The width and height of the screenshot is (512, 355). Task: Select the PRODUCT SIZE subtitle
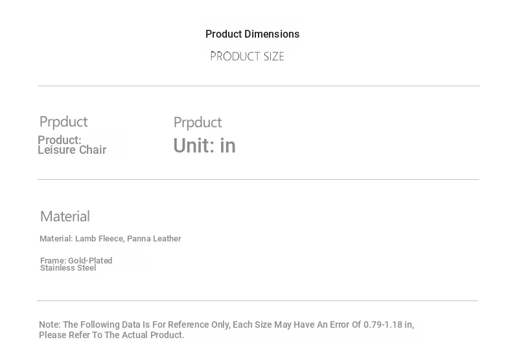tap(248, 56)
